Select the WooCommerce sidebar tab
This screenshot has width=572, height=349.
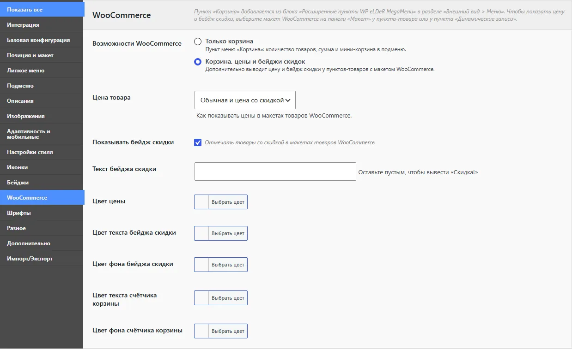[x=42, y=198]
